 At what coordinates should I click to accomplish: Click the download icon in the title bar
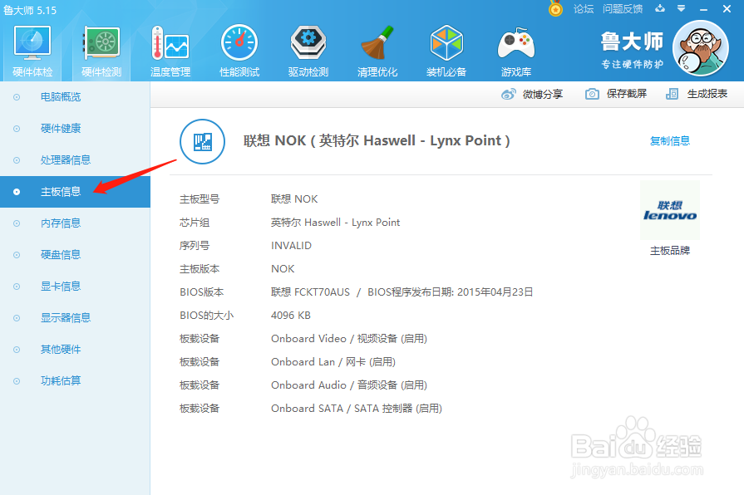pyautogui.click(x=658, y=9)
